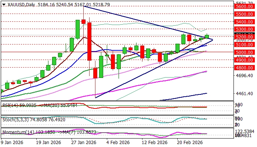Click the 5000.00 price level label
Screen dimensions: 257x147
pos(245,52)
